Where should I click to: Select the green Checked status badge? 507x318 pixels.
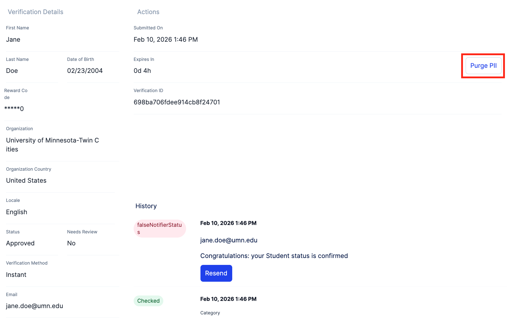(x=148, y=301)
